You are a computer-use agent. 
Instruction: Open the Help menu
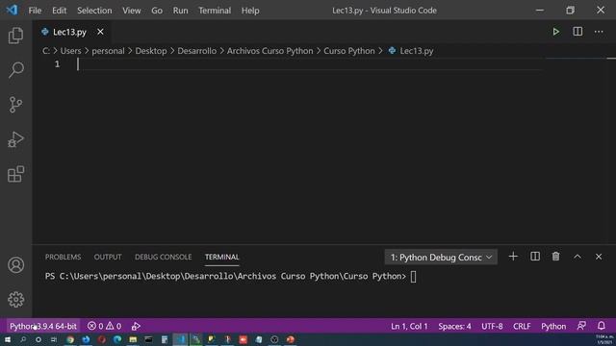tap(250, 11)
